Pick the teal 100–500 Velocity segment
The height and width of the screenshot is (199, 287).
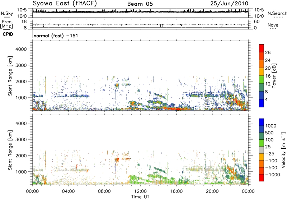262,136
